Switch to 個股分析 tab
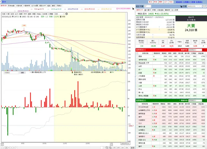 [x=42, y=6]
